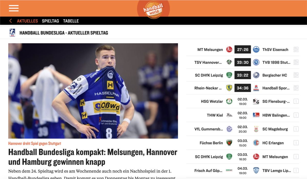Click the article photo of the player

93,91
